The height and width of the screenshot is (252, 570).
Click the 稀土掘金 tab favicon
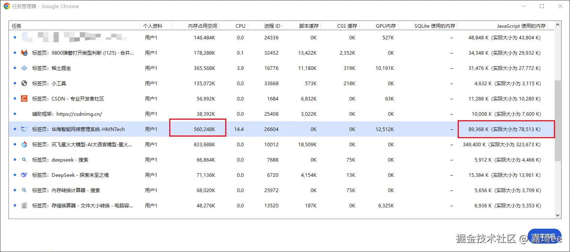point(24,68)
